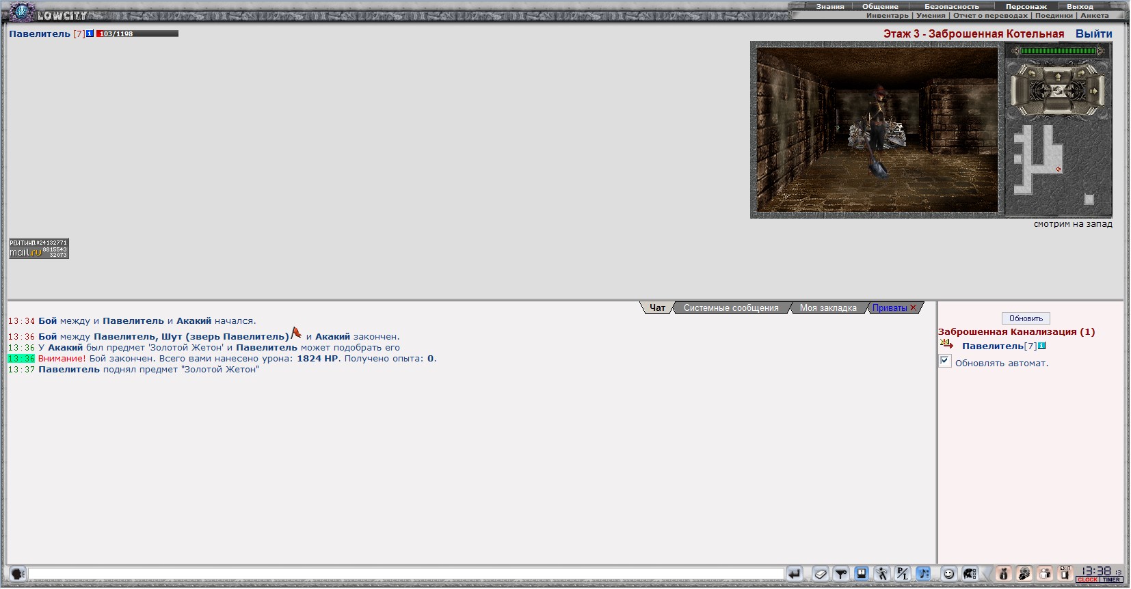The height and width of the screenshot is (589, 1131).
Task: Click the knight helmet list icon
Action: click(970, 574)
